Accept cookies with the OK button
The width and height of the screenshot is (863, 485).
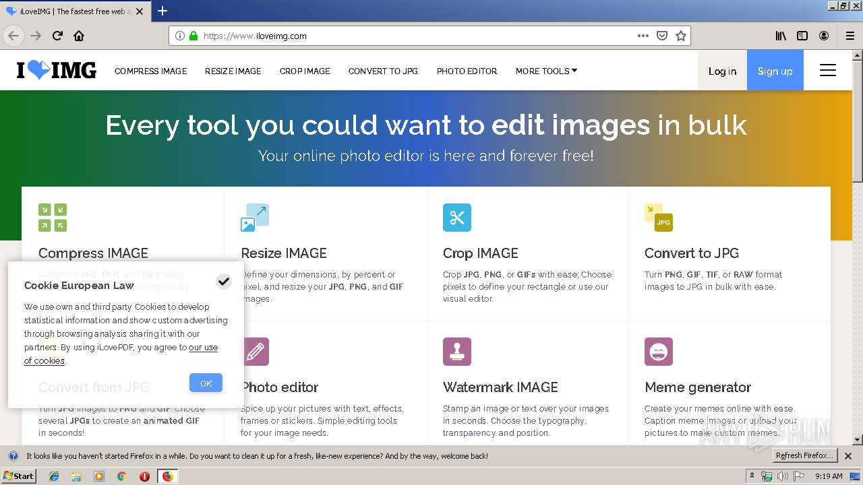click(206, 383)
